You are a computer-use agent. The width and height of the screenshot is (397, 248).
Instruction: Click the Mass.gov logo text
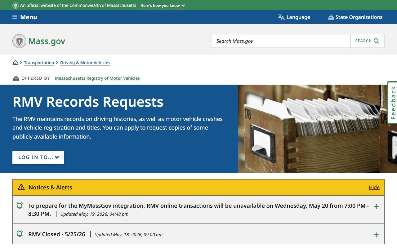click(x=47, y=41)
